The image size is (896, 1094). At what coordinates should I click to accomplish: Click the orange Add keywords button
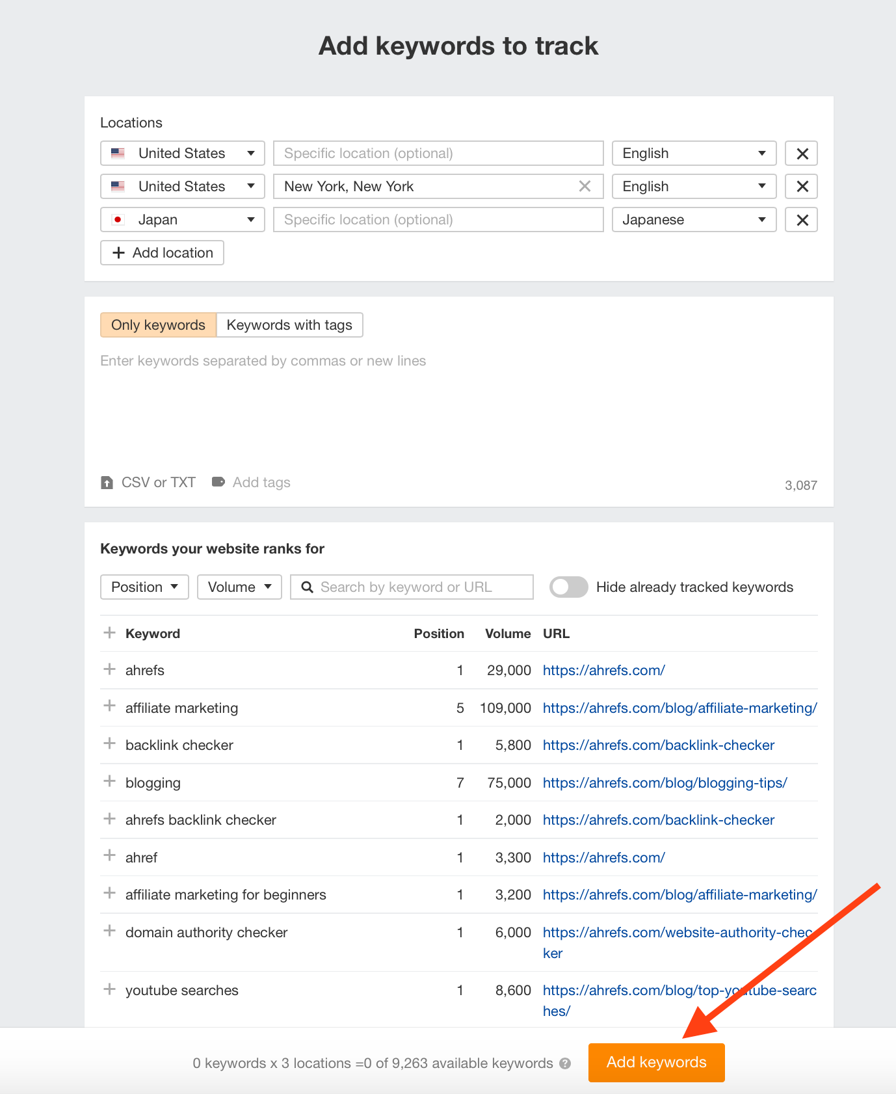[656, 1063]
